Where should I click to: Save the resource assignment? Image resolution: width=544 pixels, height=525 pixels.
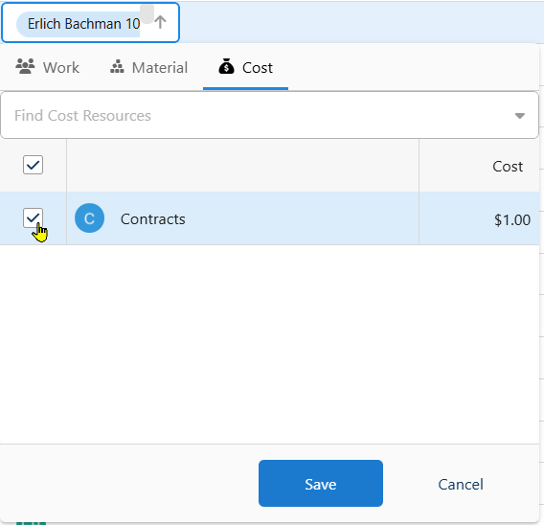coord(321,484)
